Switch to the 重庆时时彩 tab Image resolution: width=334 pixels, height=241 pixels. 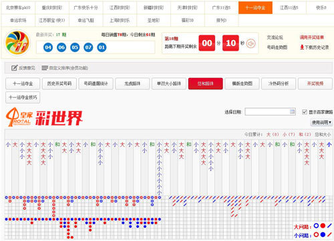click(52, 7)
